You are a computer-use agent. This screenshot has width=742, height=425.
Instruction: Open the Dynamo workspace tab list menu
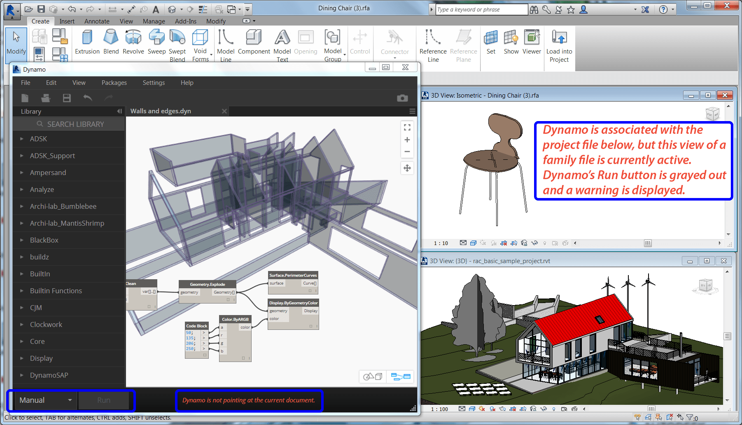(412, 111)
